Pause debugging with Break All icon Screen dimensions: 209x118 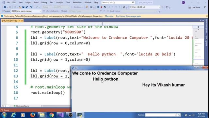98,7
